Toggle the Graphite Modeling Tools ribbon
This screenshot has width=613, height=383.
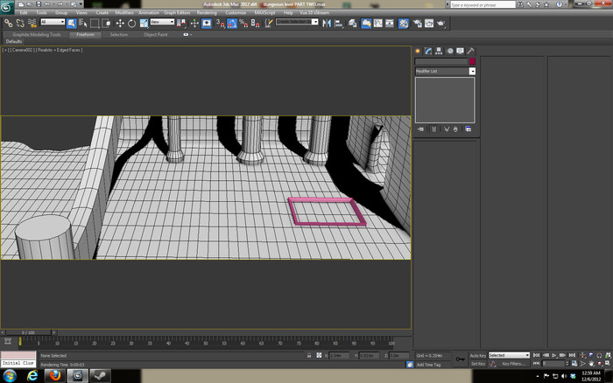pyautogui.click(x=366, y=24)
